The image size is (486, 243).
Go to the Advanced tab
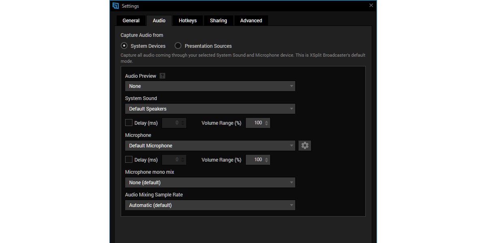[251, 21]
